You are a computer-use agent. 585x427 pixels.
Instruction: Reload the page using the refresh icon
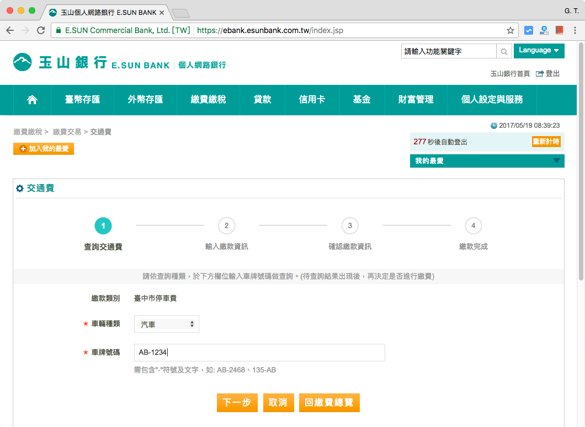(x=41, y=30)
